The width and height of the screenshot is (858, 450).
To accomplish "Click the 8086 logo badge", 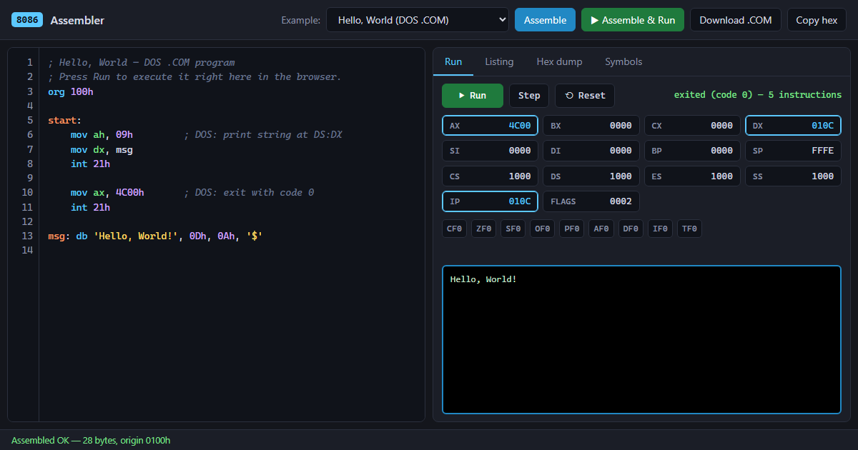I will (x=28, y=20).
